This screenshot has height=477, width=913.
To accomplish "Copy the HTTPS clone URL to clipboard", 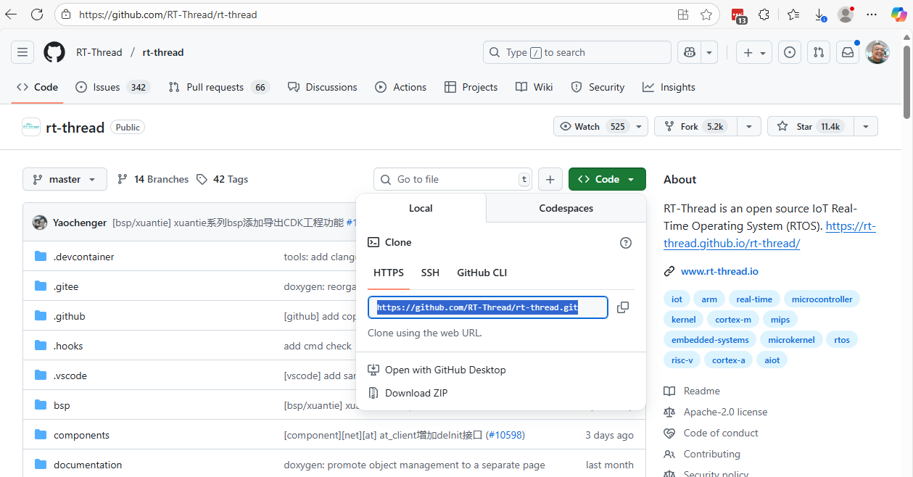I will tap(622, 307).
